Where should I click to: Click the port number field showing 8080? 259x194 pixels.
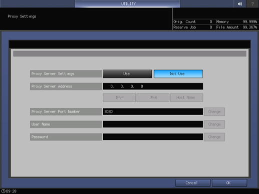click(x=153, y=111)
